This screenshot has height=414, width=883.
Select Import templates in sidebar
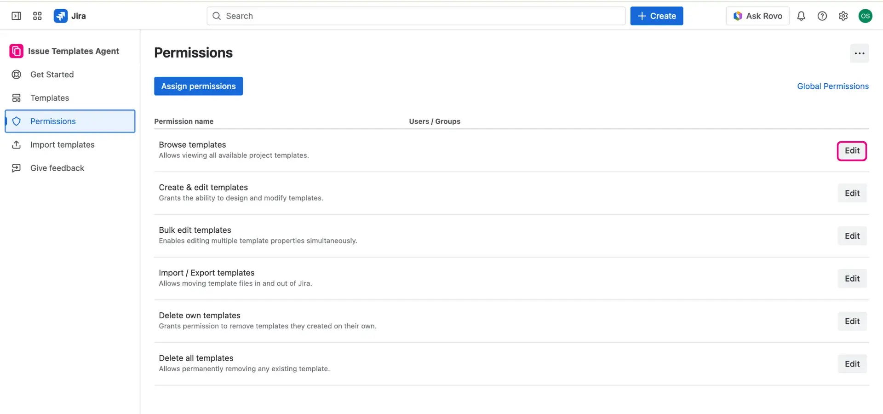62,144
